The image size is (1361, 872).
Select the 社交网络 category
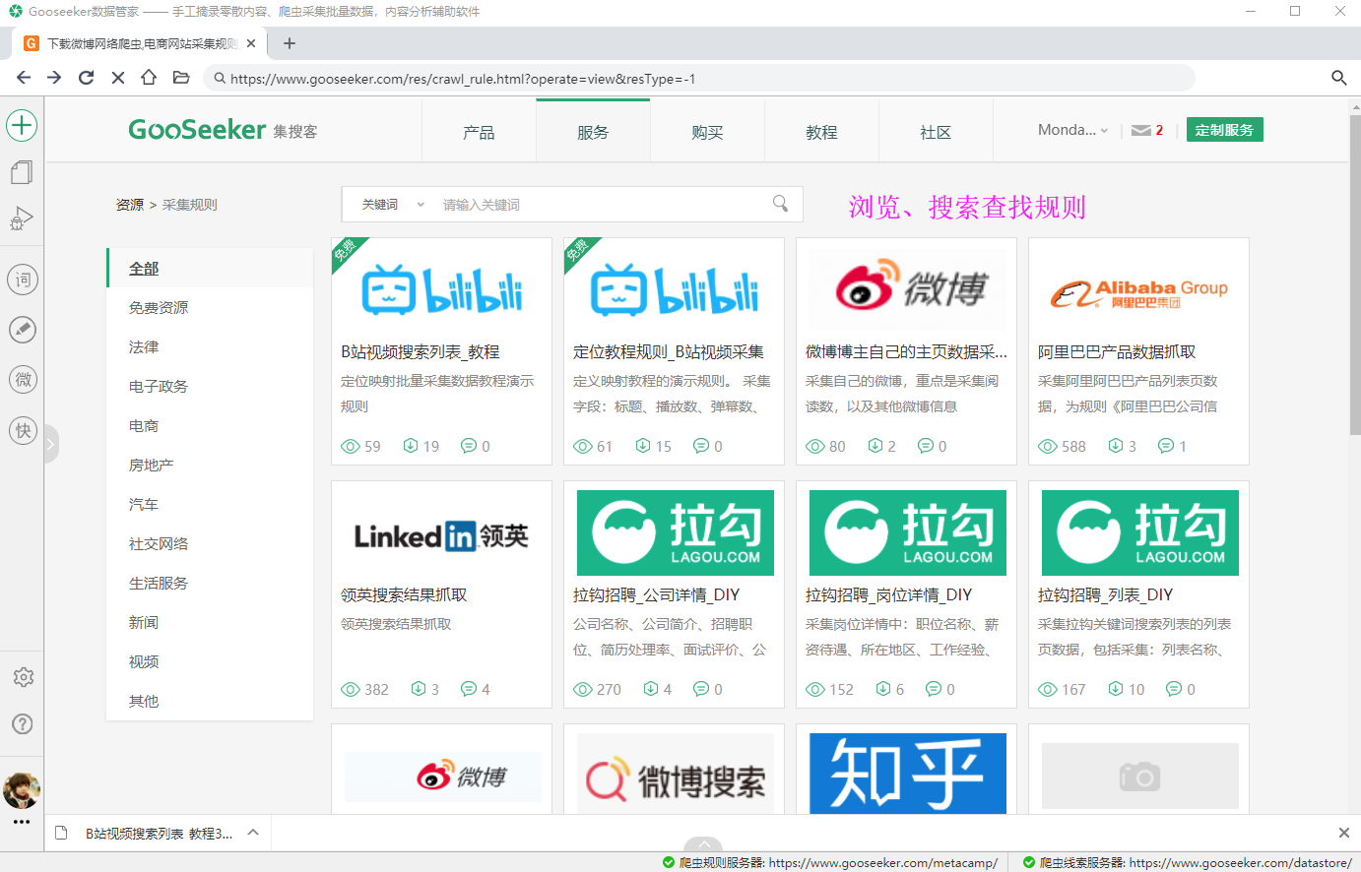point(210,543)
